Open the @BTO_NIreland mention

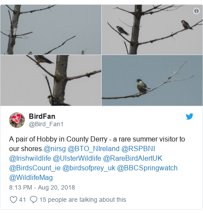click(x=93, y=149)
